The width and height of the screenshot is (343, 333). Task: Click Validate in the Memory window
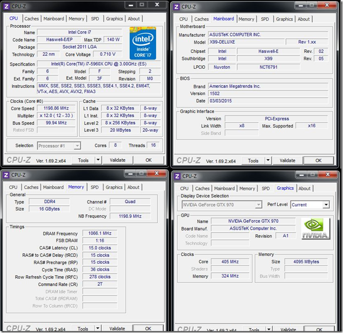pyautogui.click(x=117, y=329)
